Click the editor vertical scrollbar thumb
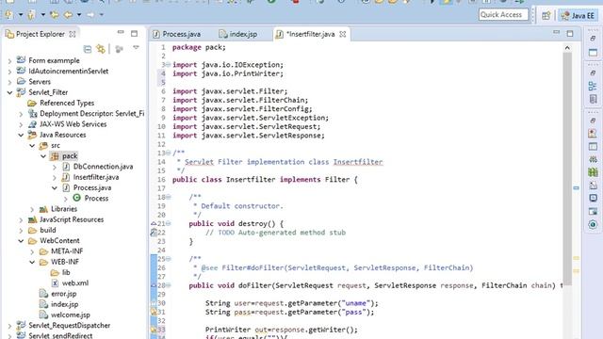The image size is (603, 339). point(567,169)
